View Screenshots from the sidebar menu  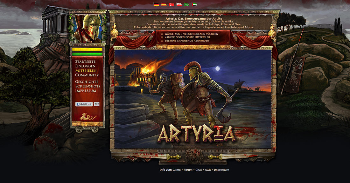pyautogui.click(x=87, y=86)
